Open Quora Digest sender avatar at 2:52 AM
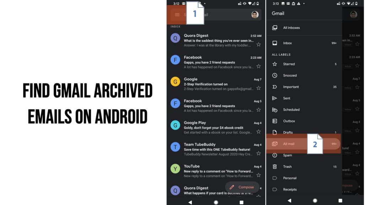This screenshot has width=366, height=205. (x=175, y=38)
